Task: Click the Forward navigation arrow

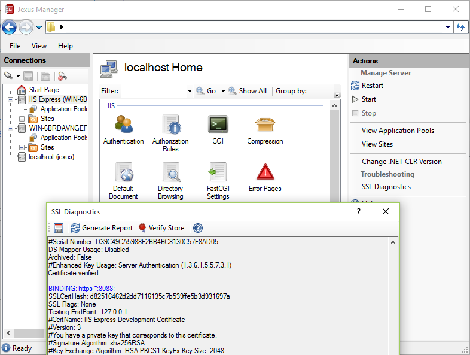Action: [x=26, y=28]
